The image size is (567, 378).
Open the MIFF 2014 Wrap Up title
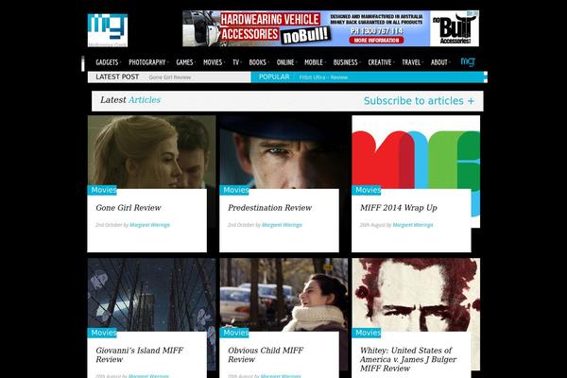point(399,208)
